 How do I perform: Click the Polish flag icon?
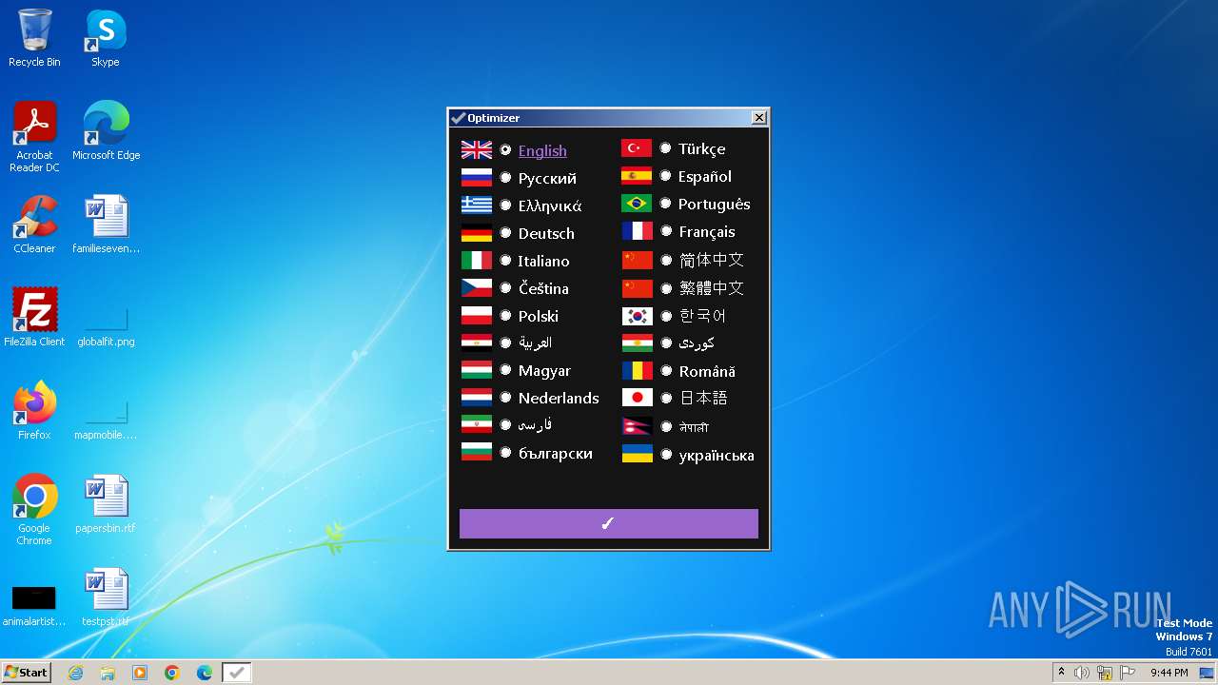[x=477, y=316]
